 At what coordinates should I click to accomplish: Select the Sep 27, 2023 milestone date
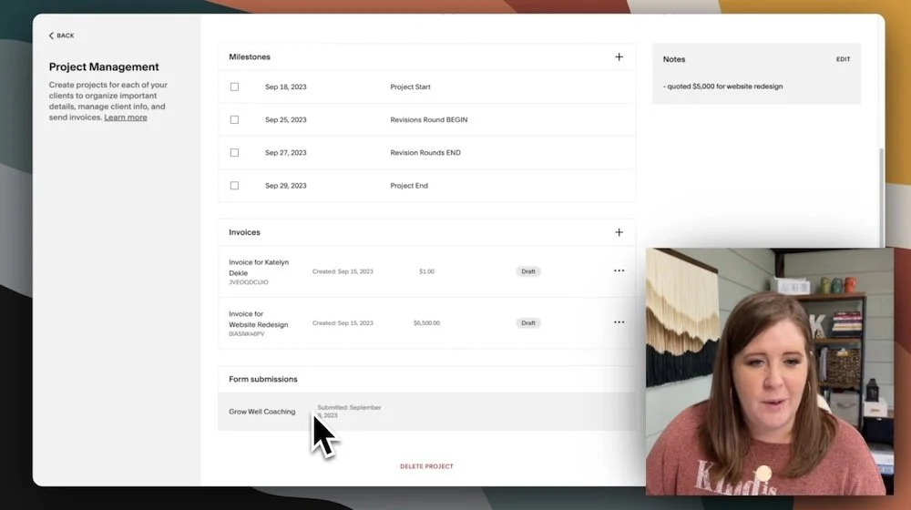pos(285,153)
